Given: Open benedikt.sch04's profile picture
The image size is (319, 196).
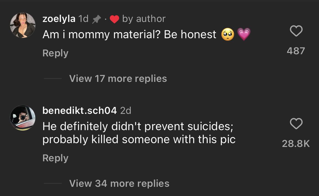Looking at the screenshot, I should pyautogui.click(x=23, y=118).
